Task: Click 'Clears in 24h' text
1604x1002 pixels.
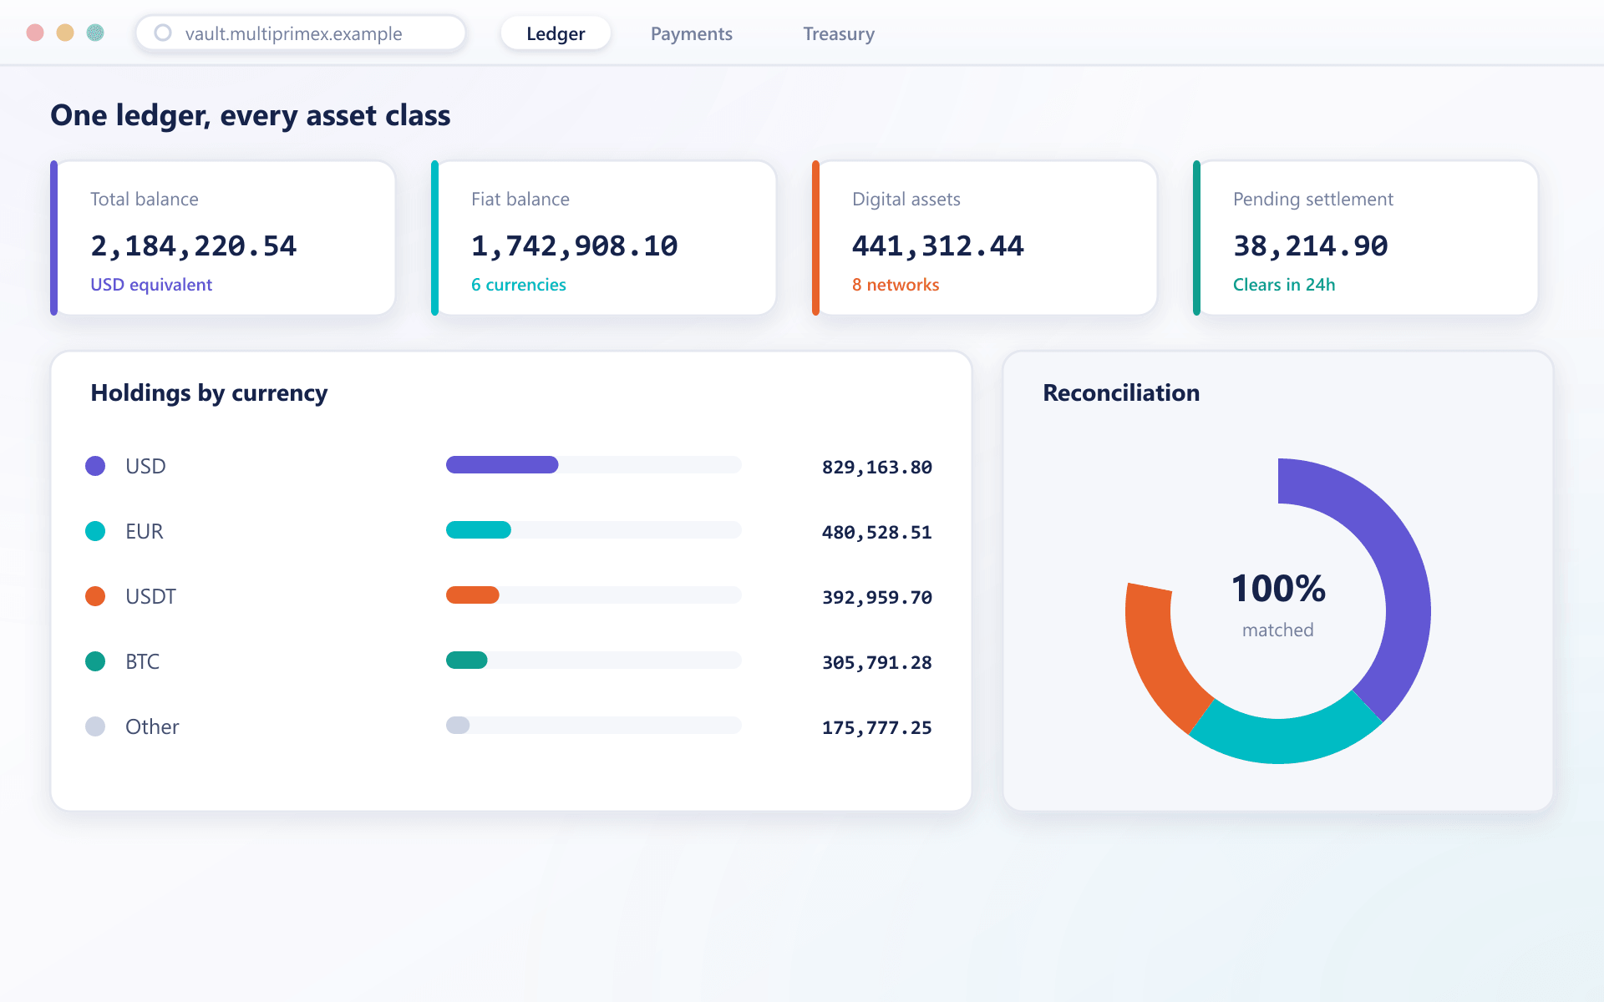Action: (1284, 285)
